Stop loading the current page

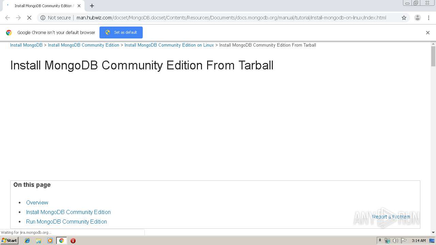coord(29,18)
